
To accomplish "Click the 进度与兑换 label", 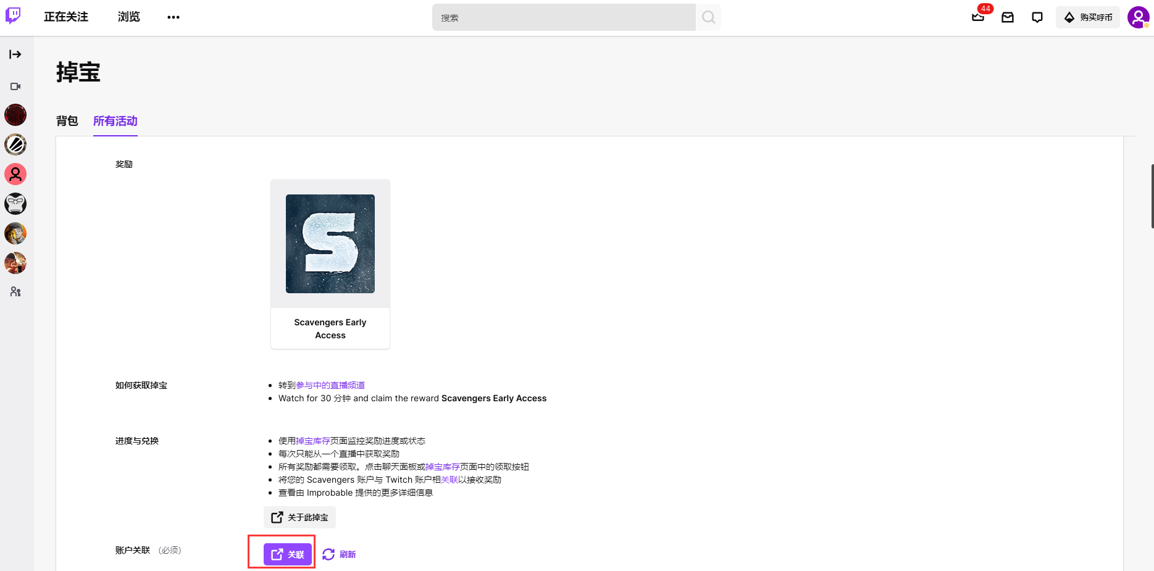I will (x=137, y=441).
